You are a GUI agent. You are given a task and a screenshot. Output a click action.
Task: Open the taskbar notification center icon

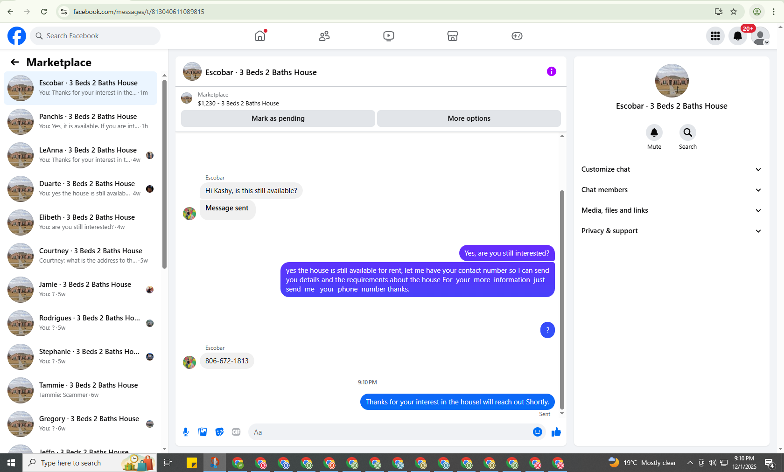(770, 463)
